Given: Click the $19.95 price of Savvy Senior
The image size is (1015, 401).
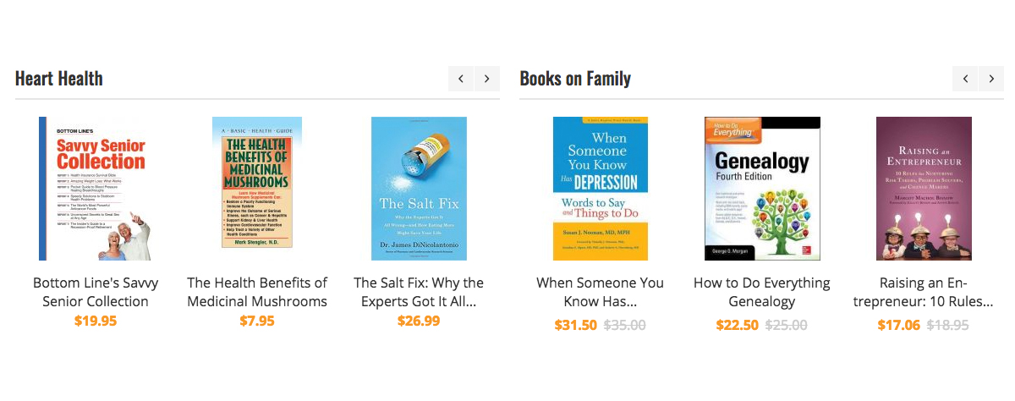Looking at the screenshot, I should [x=96, y=321].
